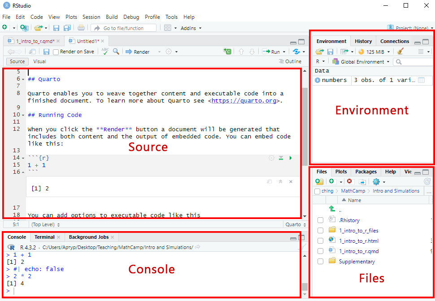Open the Global Environment dropdown
The height and width of the screenshot is (301, 435).
point(361,61)
